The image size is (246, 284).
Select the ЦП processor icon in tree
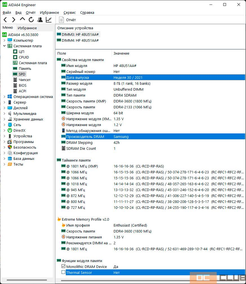[x=15, y=52]
